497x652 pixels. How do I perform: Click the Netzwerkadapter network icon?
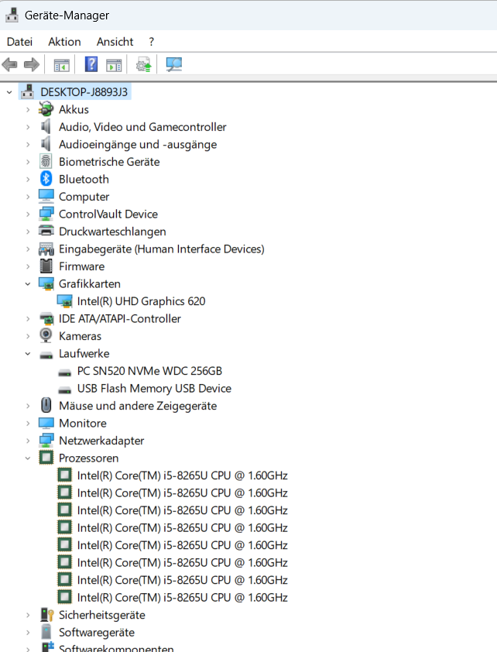pos(46,441)
